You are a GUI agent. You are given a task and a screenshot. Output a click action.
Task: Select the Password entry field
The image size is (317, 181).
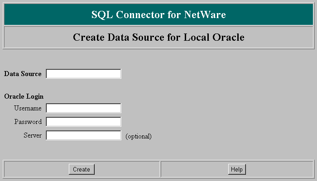(x=83, y=122)
